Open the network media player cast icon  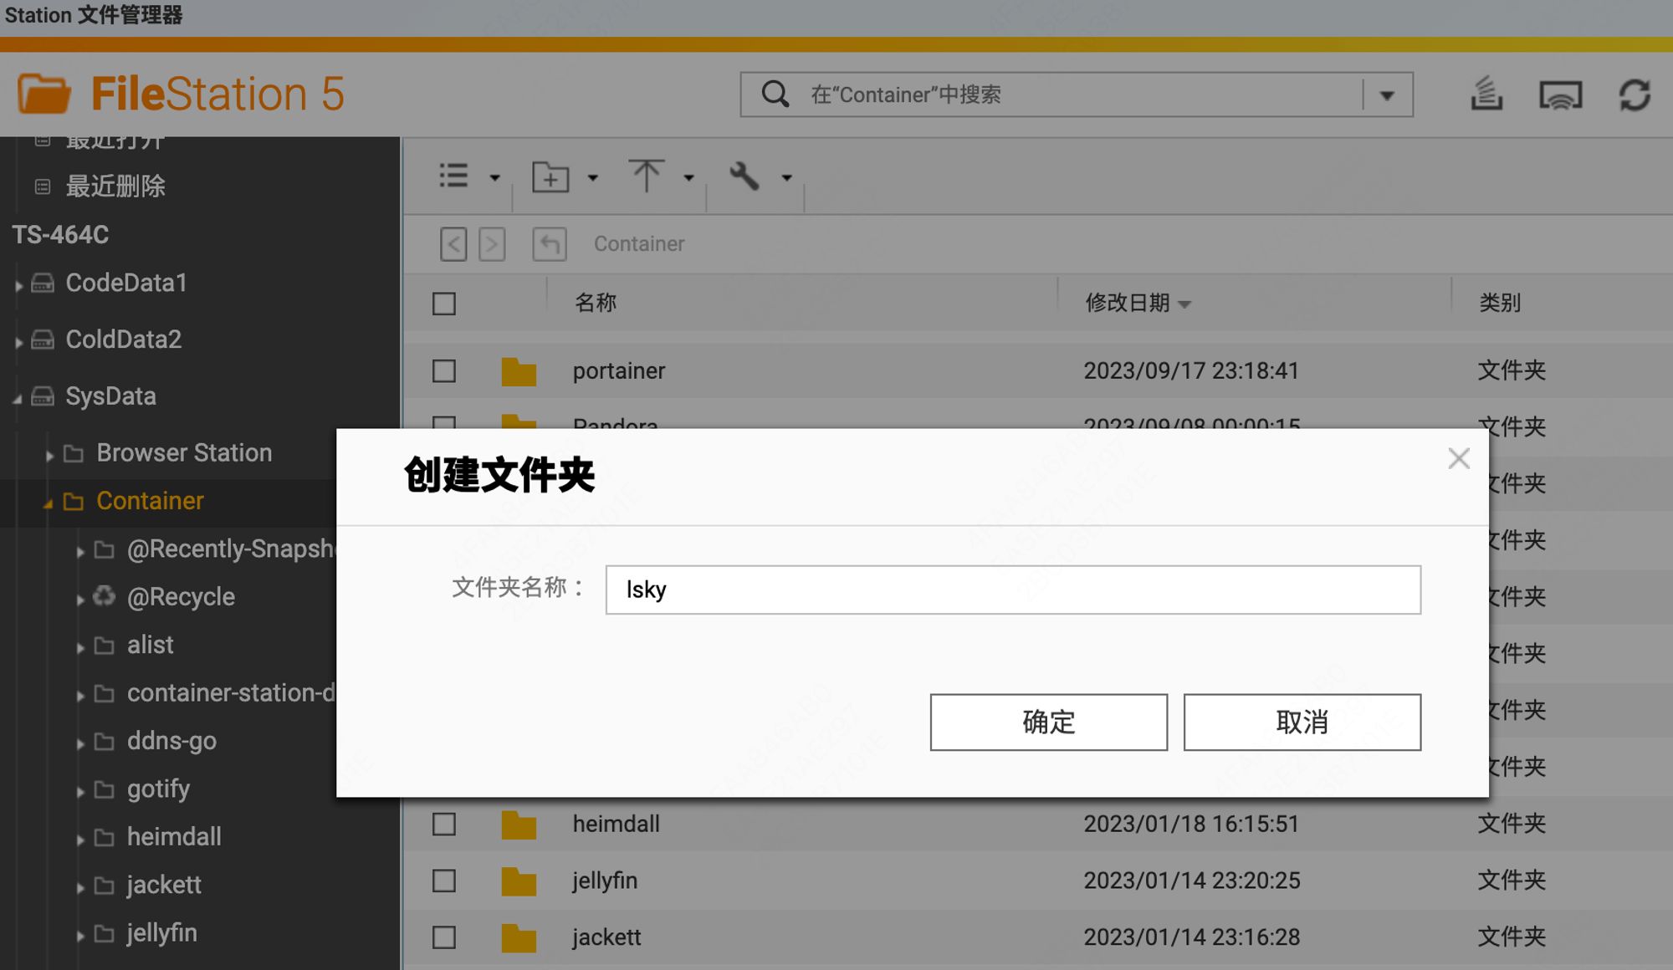pos(1560,95)
